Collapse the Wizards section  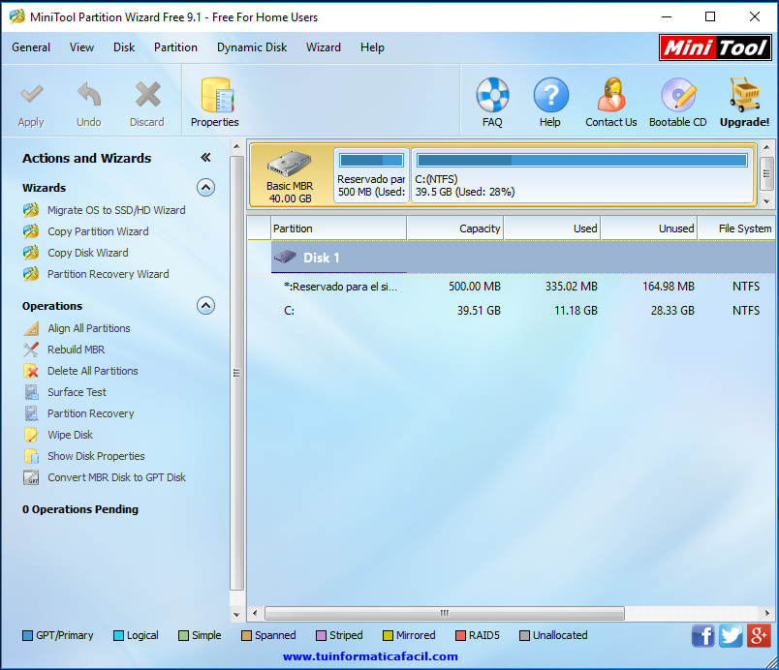(x=205, y=188)
